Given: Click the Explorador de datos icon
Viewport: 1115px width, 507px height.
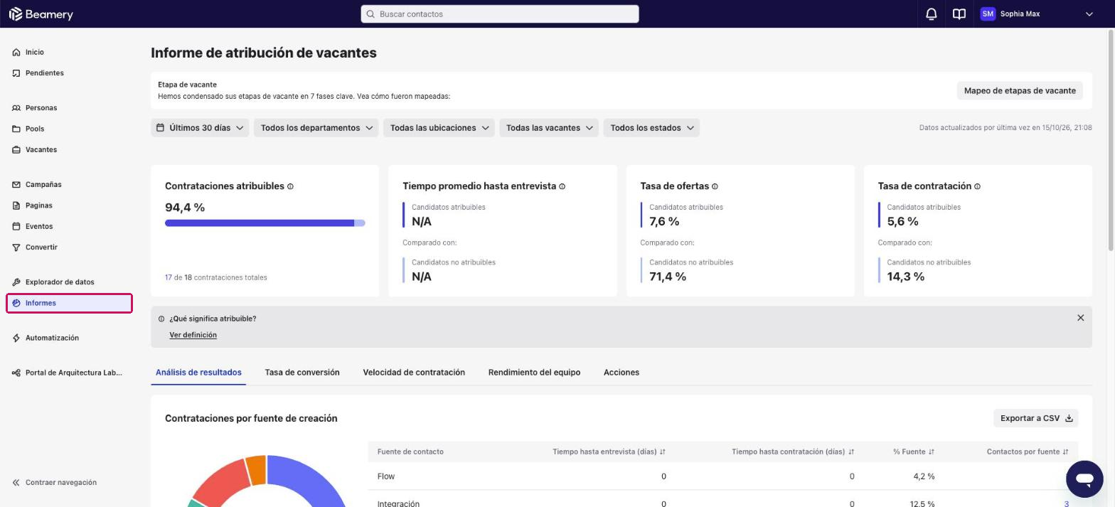Looking at the screenshot, I should [16, 282].
